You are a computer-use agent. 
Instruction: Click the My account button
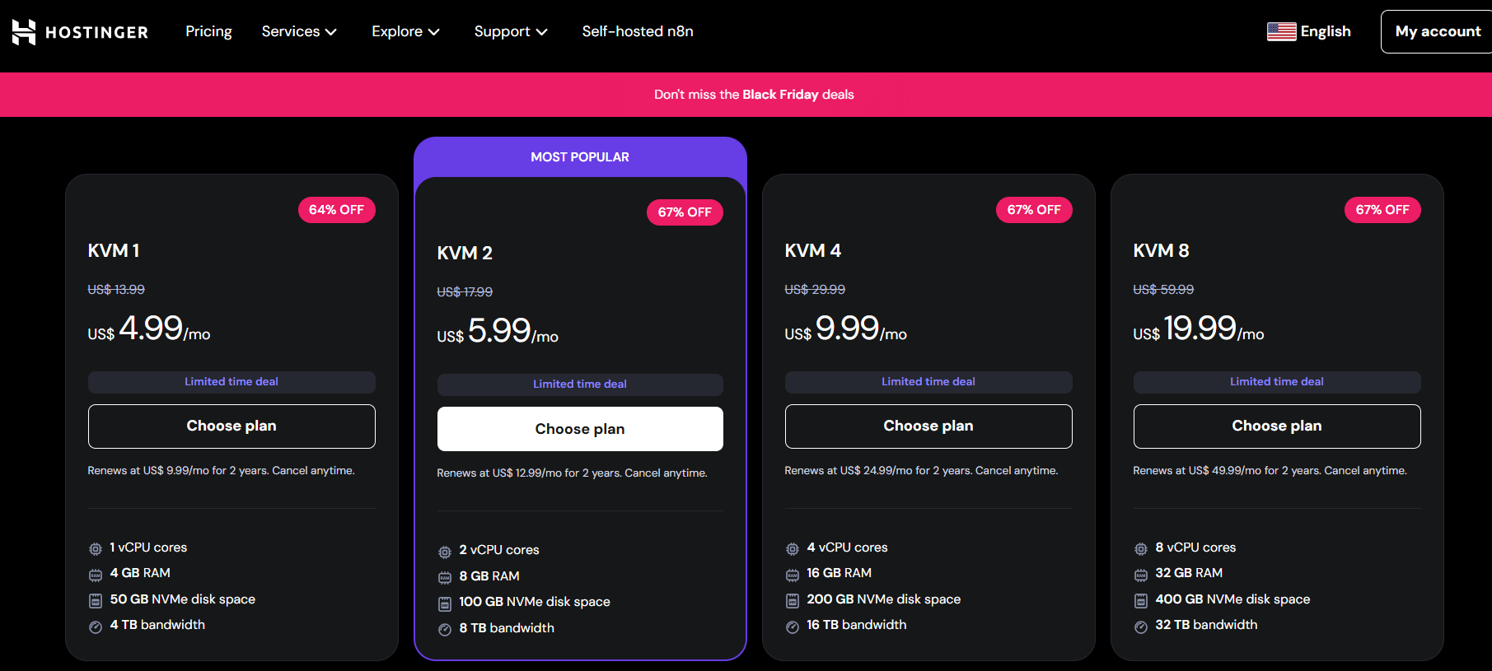[1438, 30]
